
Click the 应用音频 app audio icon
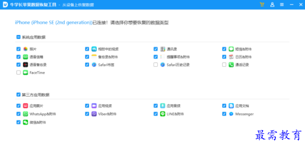[x=163, y=106]
